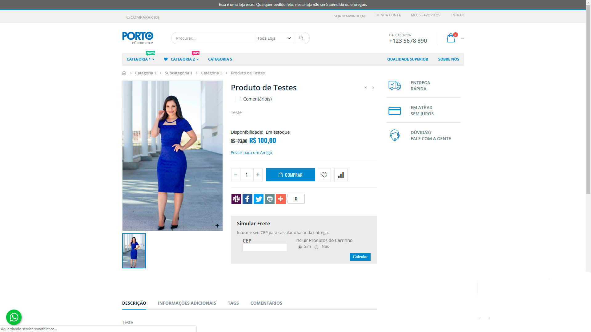591x332 pixels.
Task: Switch to Tags tab
Action: (233, 303)
